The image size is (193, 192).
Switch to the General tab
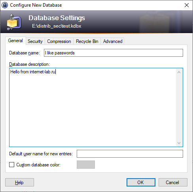coord(15,41)
